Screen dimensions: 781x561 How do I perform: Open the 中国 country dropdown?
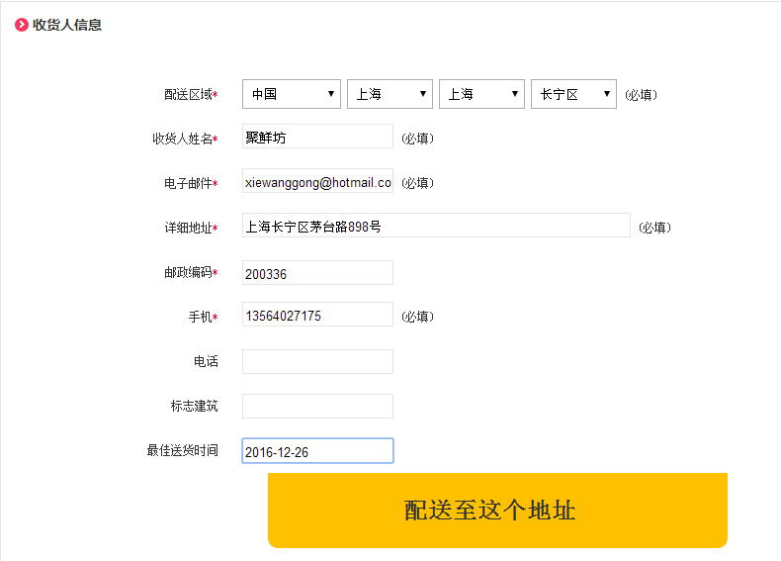[292, 94]
